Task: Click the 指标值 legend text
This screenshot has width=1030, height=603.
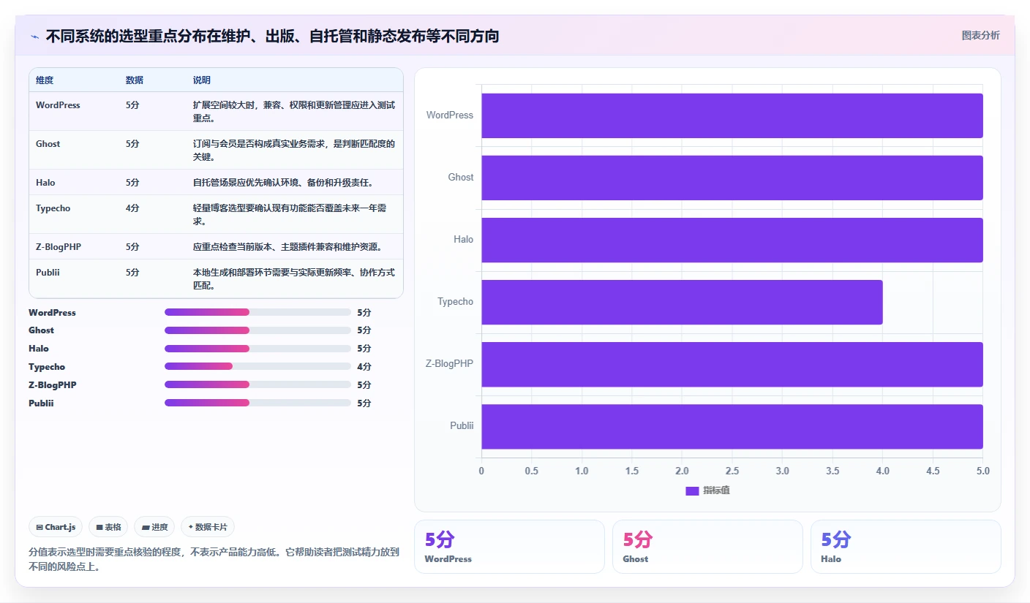Action: click(x=717, y=490)
